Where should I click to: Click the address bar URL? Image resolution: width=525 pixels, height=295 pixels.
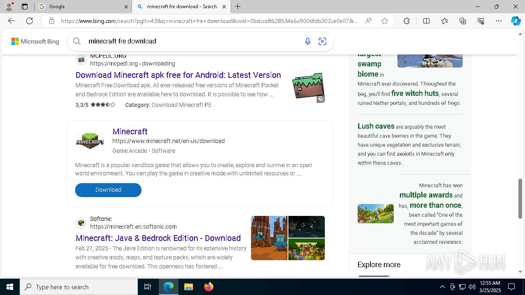209,21
